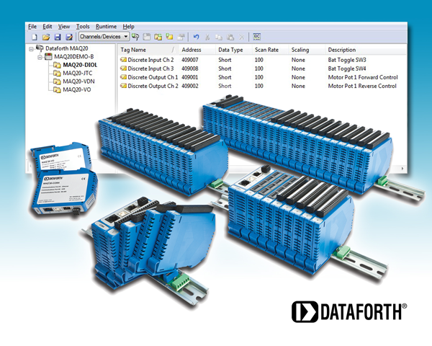This screenshot has height=346, width=432.
Task: Click the Paste clipboard icon
Action: coord(230,37)
